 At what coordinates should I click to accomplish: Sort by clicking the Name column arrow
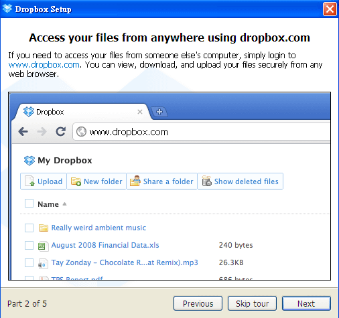click(x=64, y=204)
